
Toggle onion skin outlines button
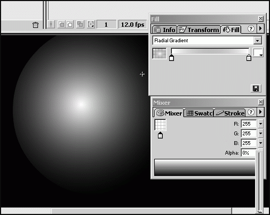(x=70, y=25)
